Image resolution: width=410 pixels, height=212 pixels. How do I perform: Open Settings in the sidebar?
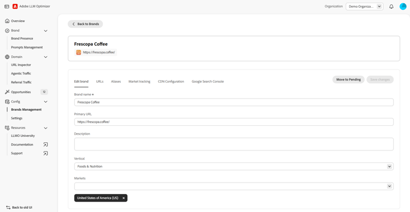tap(16, 118)
